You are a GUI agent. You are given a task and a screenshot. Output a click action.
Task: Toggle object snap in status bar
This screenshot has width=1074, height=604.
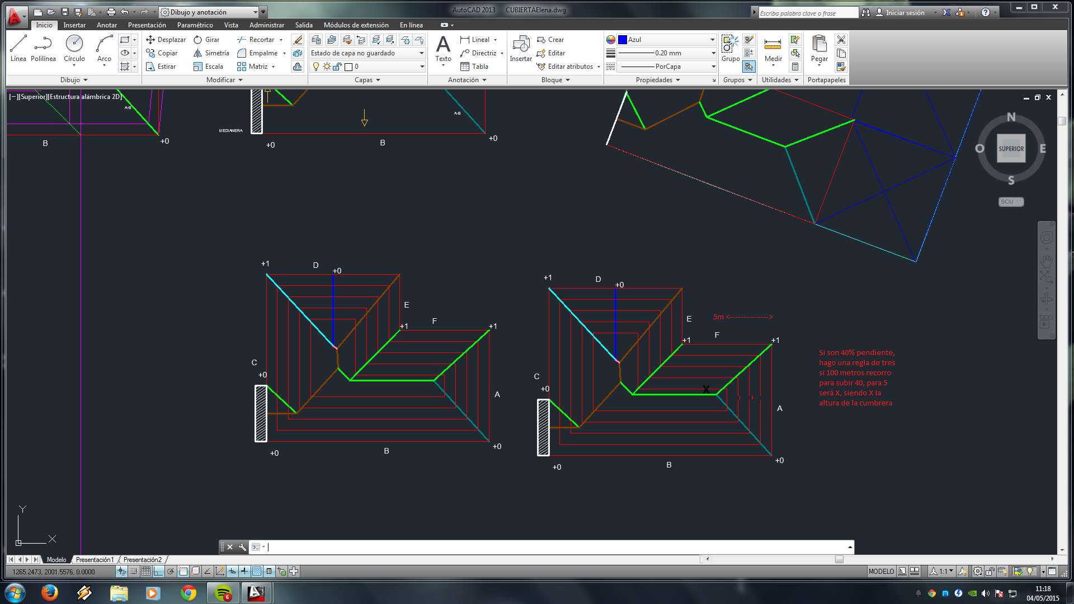coord(183,571)
